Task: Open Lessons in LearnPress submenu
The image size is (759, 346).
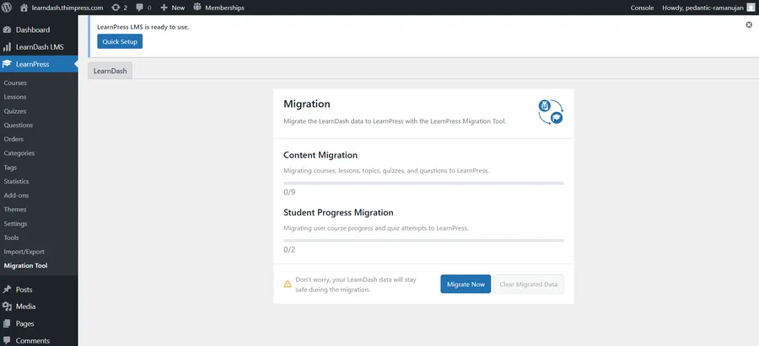Action: [x=15, y=97]
